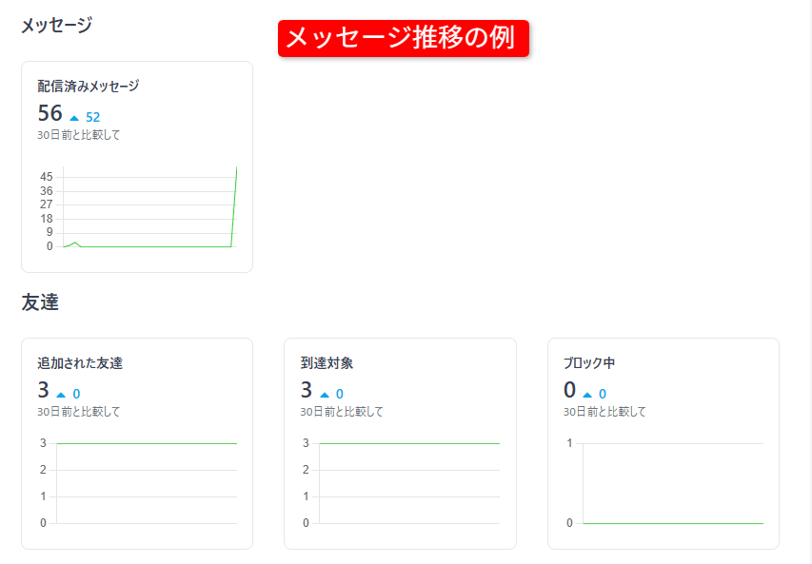Click the 配信済みメッセージ line chart
This screenshot has width=812, height=564.
[148, 209]
